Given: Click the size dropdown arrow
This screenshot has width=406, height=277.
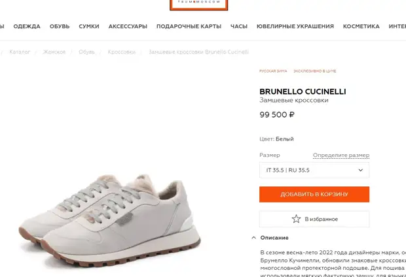Looking at the screenshot, I should tap(360, 170).
